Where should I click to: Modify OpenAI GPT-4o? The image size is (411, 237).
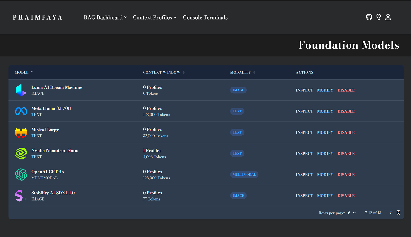(x=325, y=175)
